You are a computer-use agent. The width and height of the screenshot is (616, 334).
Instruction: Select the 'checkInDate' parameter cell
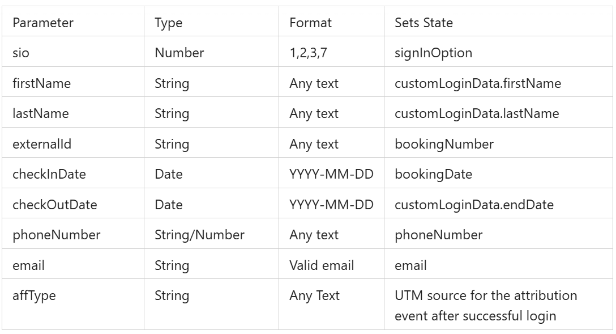pyautogui.click(x=49, y=174)
